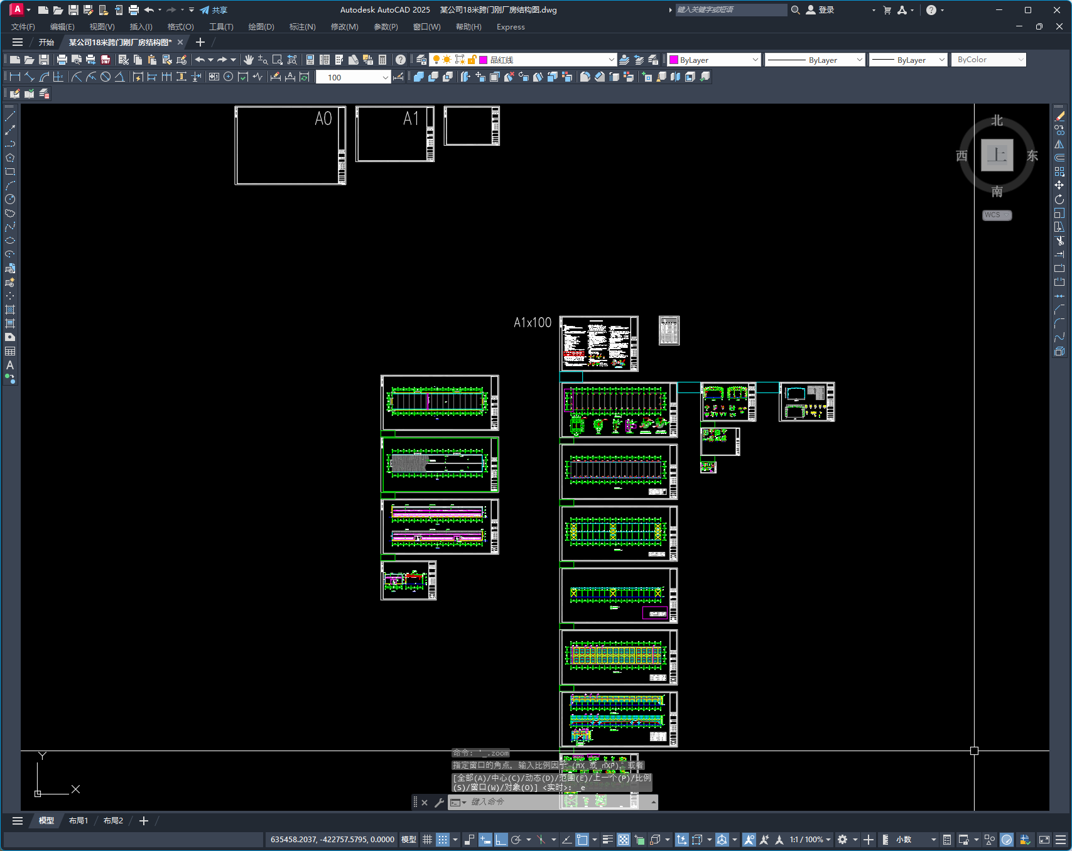This screenshot has height=851, width=1072.
Task: Select the Diameter dimension tool
Action: coord(106,77)
